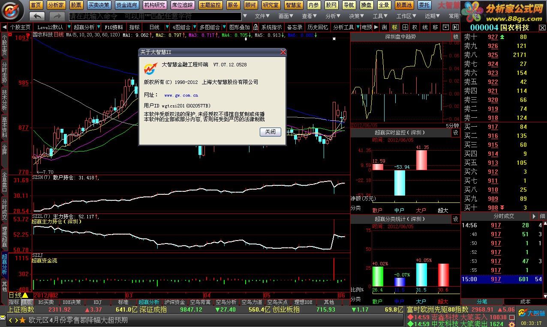The image size is (547, 327).
Task: Click the dialog's 大智慧 logo icon
Action: point(150,68)
